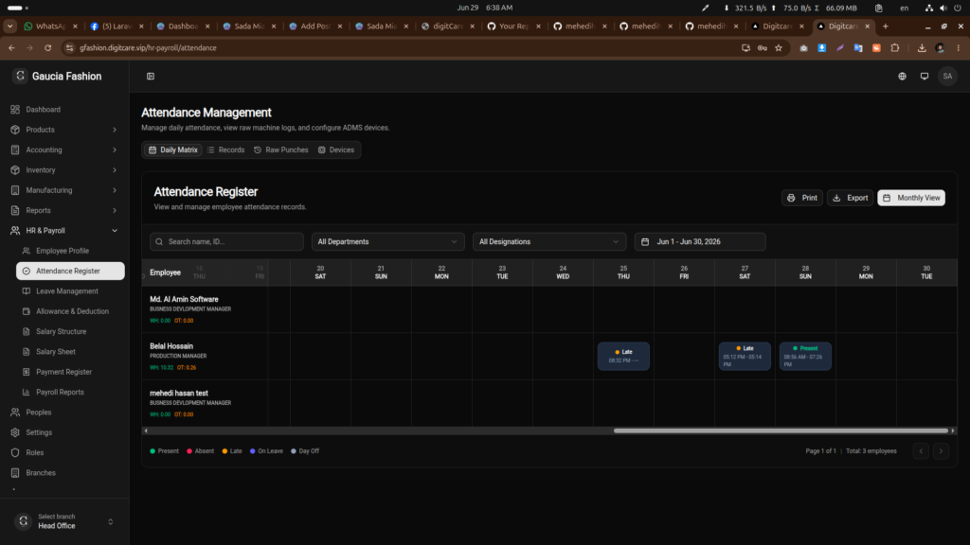The width and height of the screenshot is (970, 545).
Task: Click the 30 TUE column header
Action: point(926,272)
